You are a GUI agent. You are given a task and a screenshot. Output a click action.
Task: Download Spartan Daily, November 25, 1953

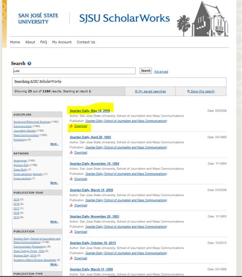coord(81,232)
